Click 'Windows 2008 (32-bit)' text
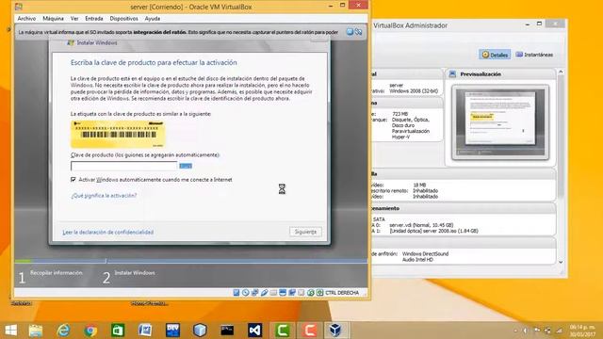603x339 pixels. pos(414,91)
